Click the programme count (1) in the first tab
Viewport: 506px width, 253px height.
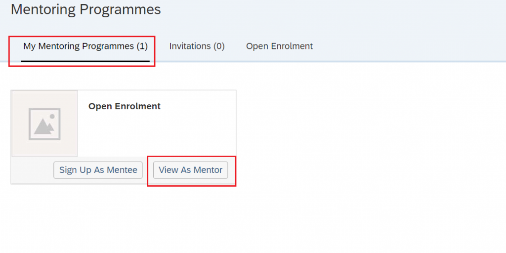[x=142, y=46]
